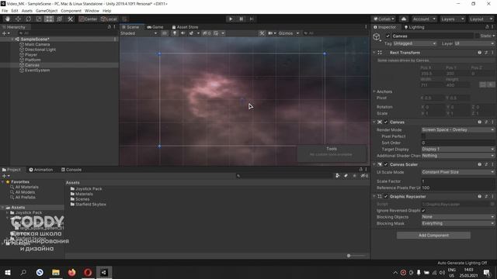Toggle Canvas component enabled checkbox

click(x=386, y=122)
